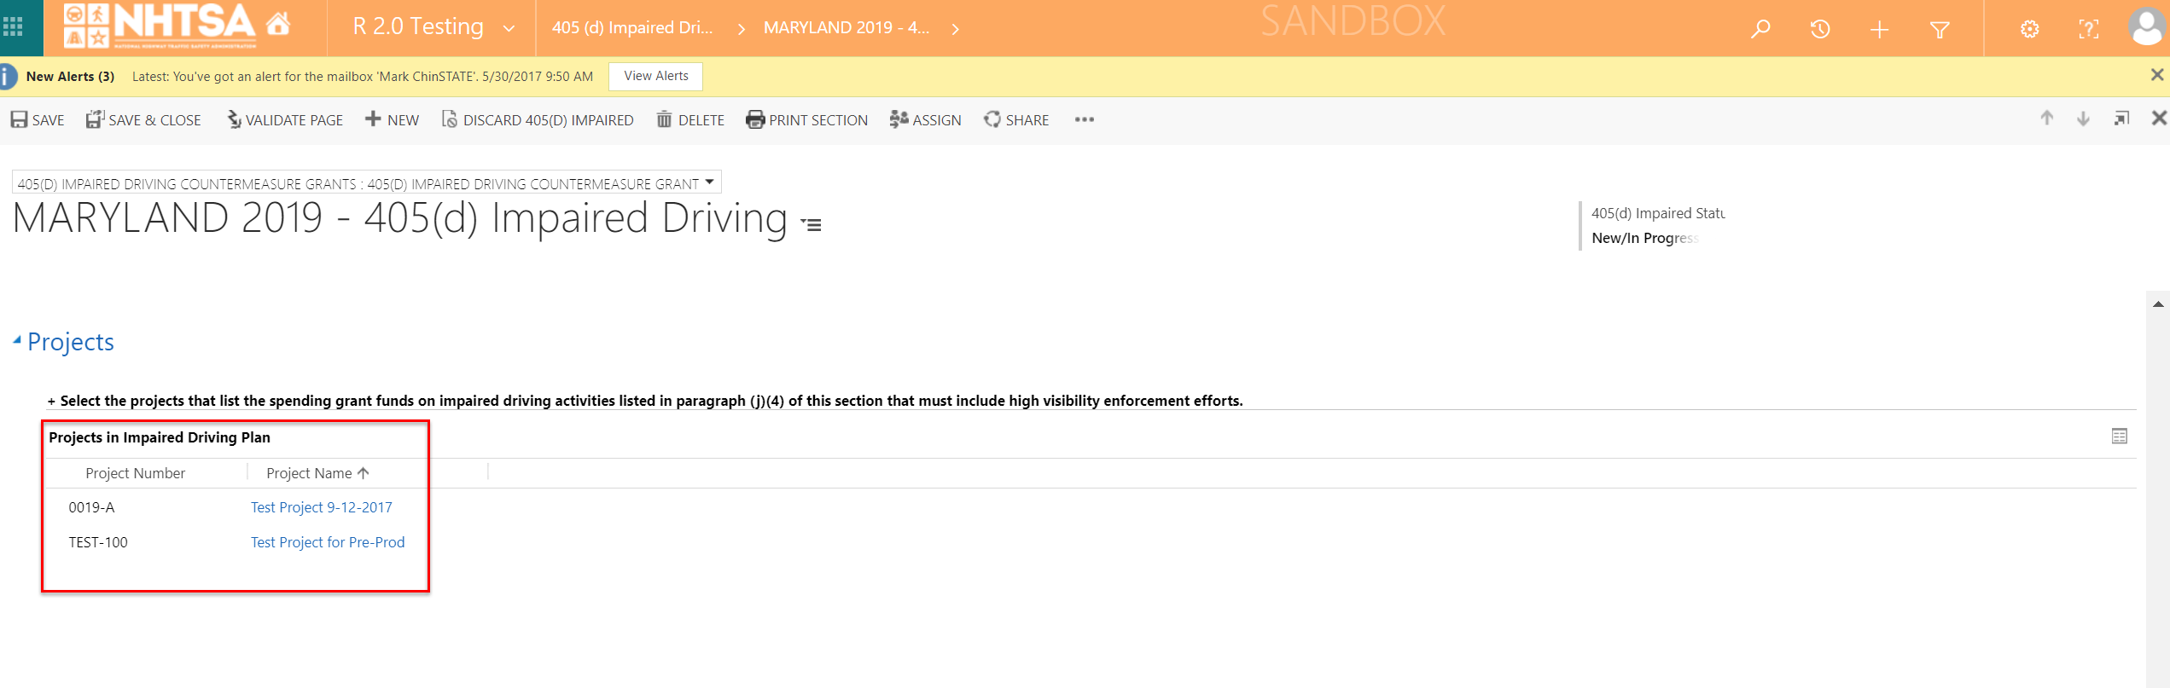Screen dimensions: 2170x688
Task: Click Validate Page in command bar
Action: point(285,120)
